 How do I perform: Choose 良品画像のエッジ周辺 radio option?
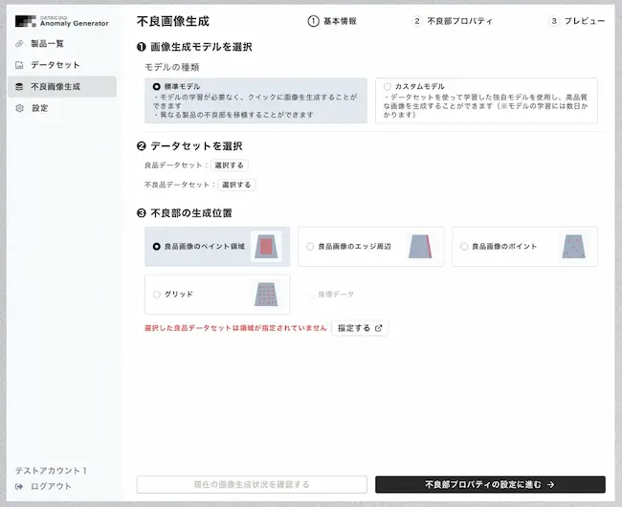click(x=310, y=246)
